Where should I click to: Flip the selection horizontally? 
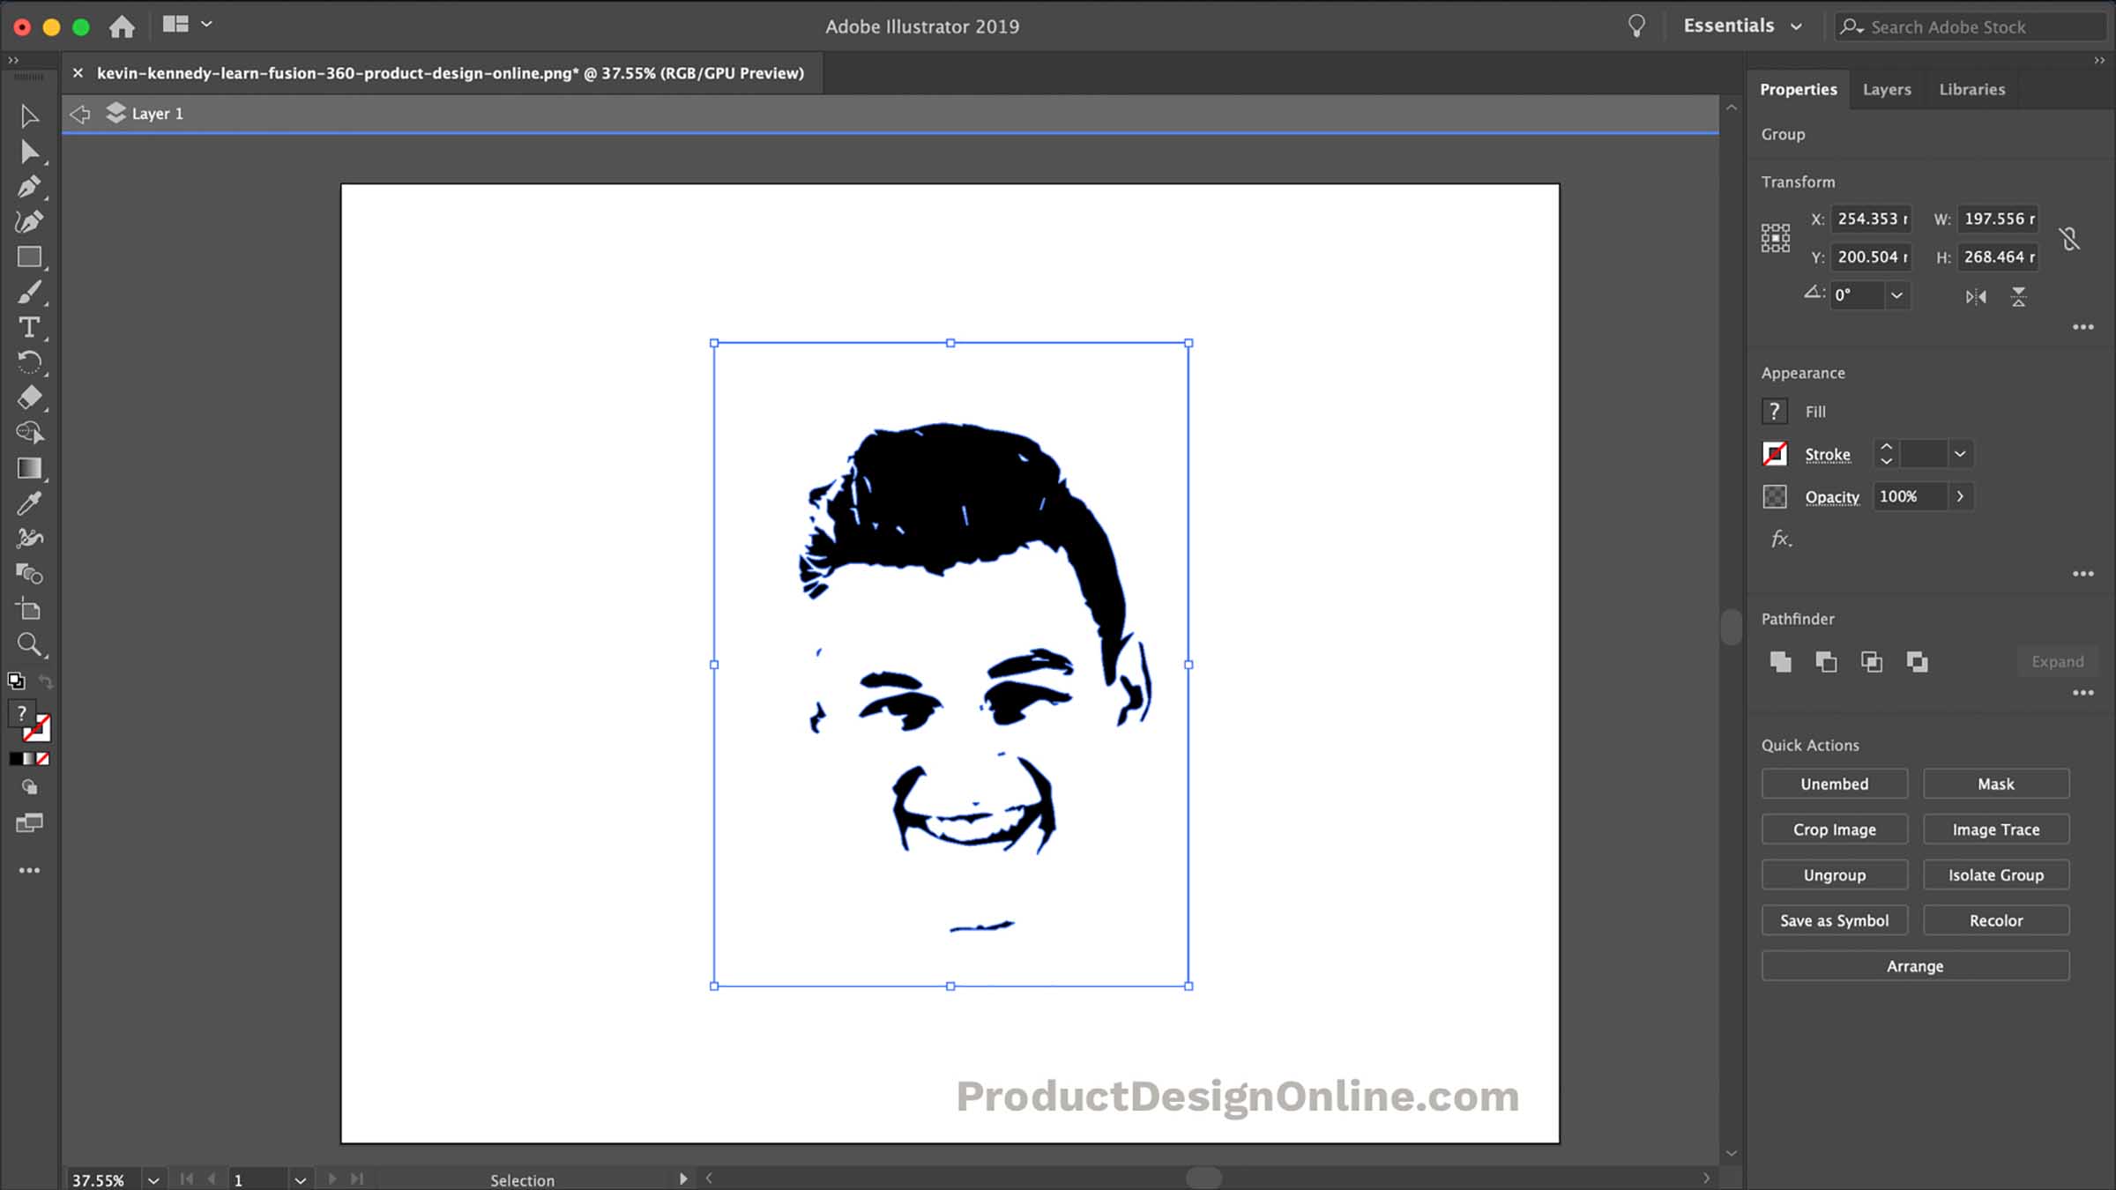coord(1977,297)
